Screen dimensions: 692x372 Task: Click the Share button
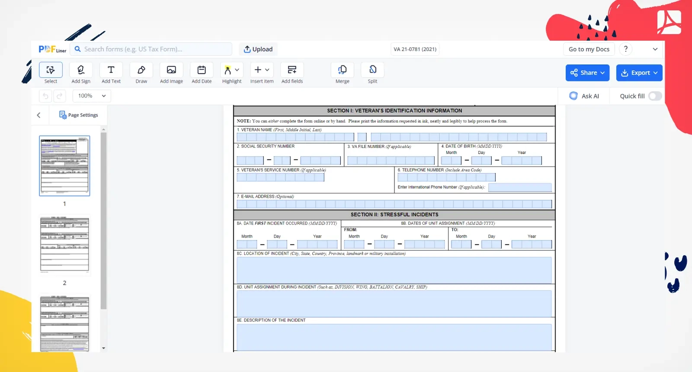click(587, 73)
